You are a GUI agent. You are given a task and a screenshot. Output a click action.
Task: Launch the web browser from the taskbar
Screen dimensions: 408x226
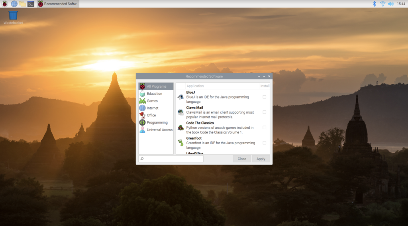(14, 4)
